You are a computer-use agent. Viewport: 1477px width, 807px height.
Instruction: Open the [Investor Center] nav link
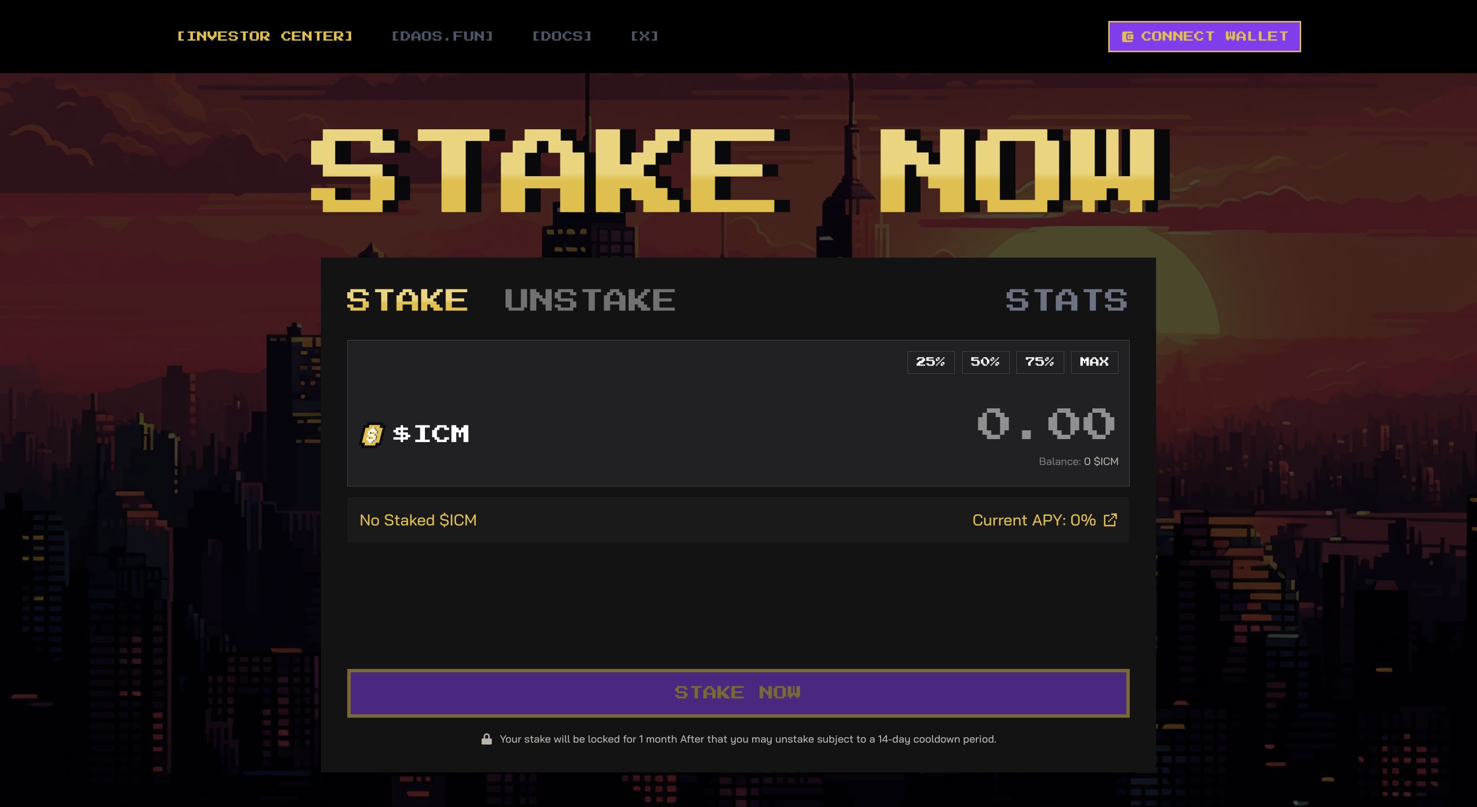tap(264, 36)
